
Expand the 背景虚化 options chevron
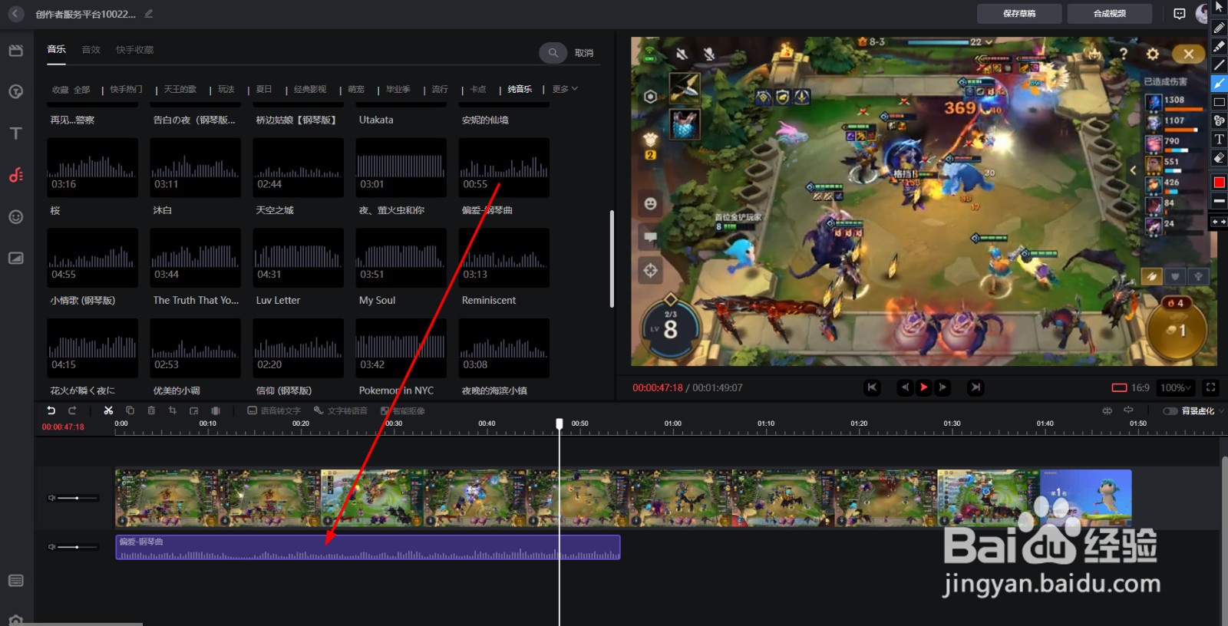tap(1221, 411)
